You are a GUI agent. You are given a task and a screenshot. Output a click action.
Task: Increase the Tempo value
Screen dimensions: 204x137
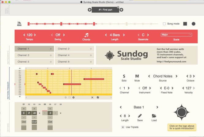click(35, 35)
